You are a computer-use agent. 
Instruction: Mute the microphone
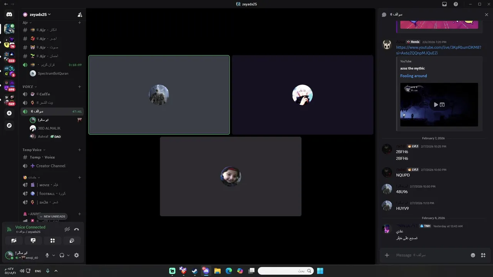pos(47,255)
